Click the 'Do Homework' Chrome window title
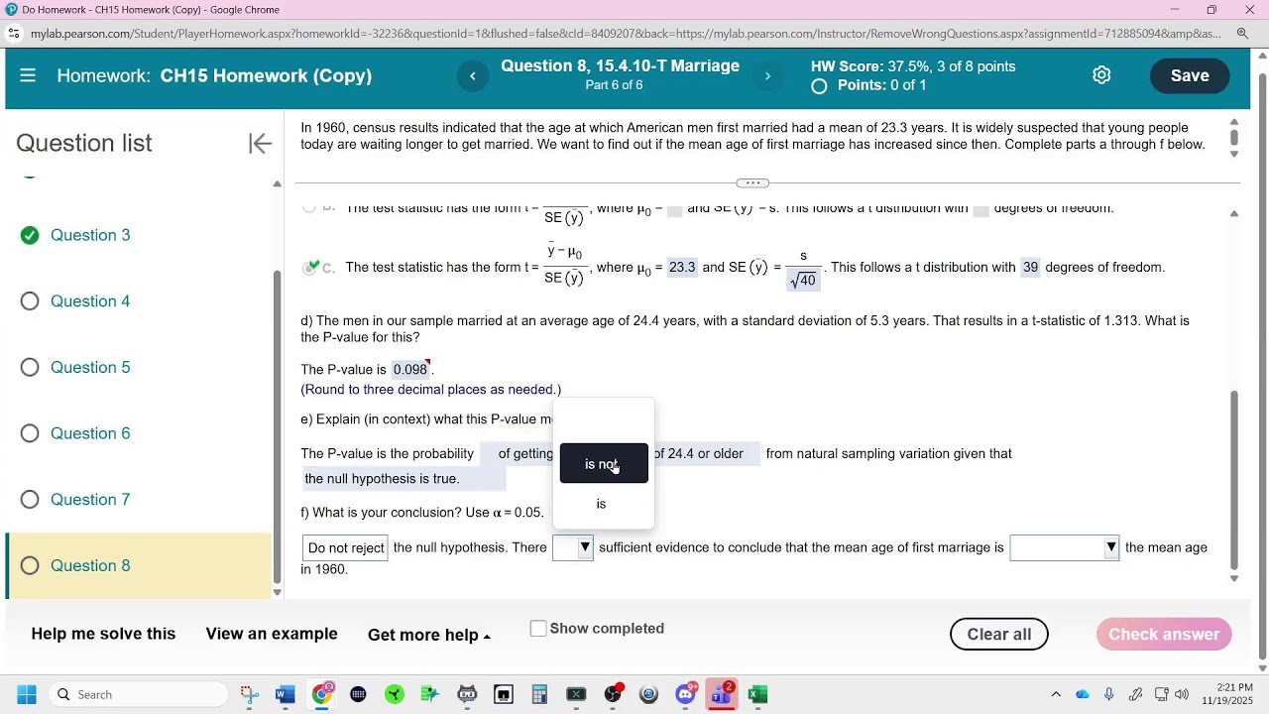 coord(151,10)
